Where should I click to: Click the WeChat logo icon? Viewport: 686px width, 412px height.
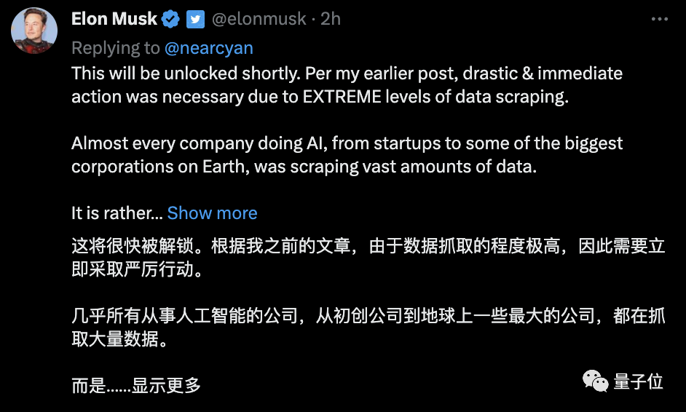point(595,380)
